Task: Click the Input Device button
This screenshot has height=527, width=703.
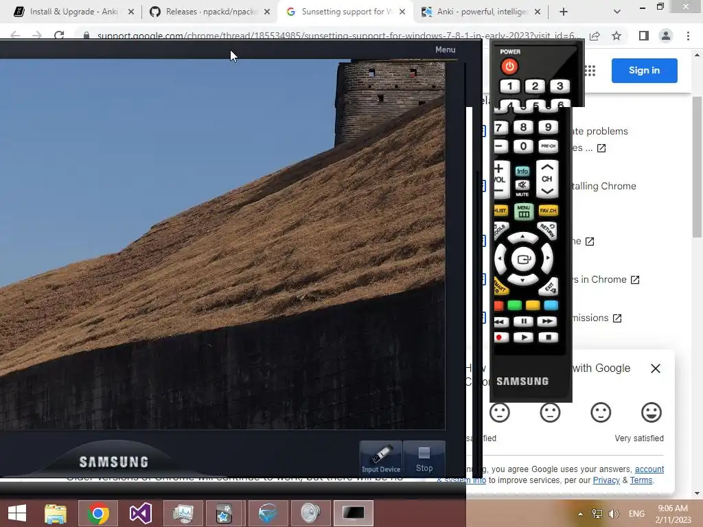Action: pos(380,458)
